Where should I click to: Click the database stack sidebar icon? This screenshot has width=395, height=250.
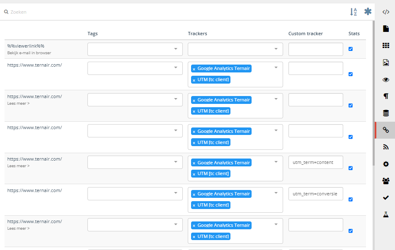(385, 113)
